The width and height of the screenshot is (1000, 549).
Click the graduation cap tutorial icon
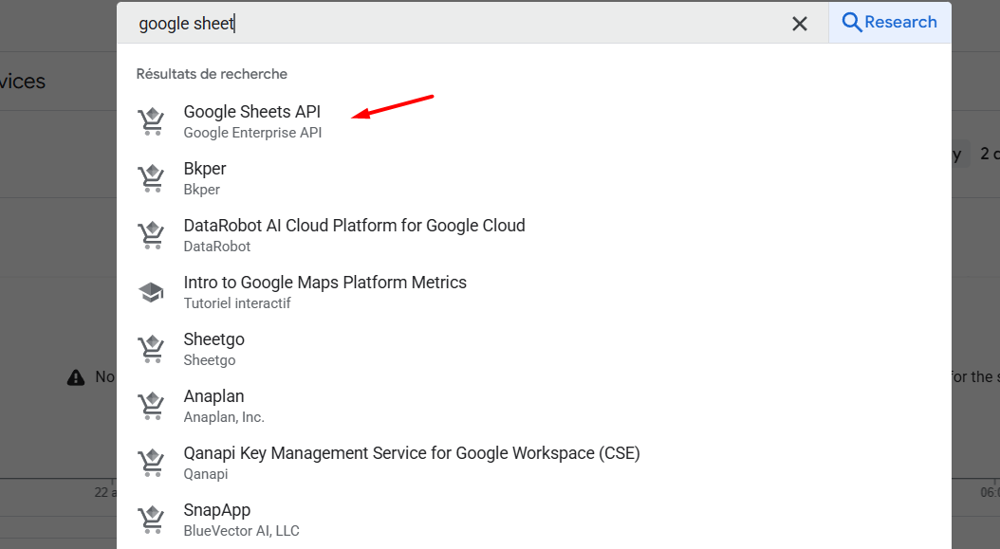click(x=151, y=292)
